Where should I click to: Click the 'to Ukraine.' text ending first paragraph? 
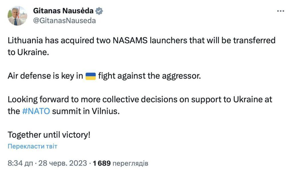[28, 52]
